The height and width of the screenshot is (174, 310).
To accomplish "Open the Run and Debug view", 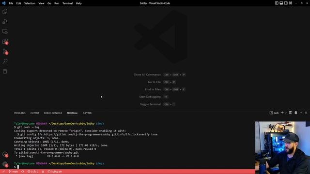I will pyautogui.click(x=5, y=21).
